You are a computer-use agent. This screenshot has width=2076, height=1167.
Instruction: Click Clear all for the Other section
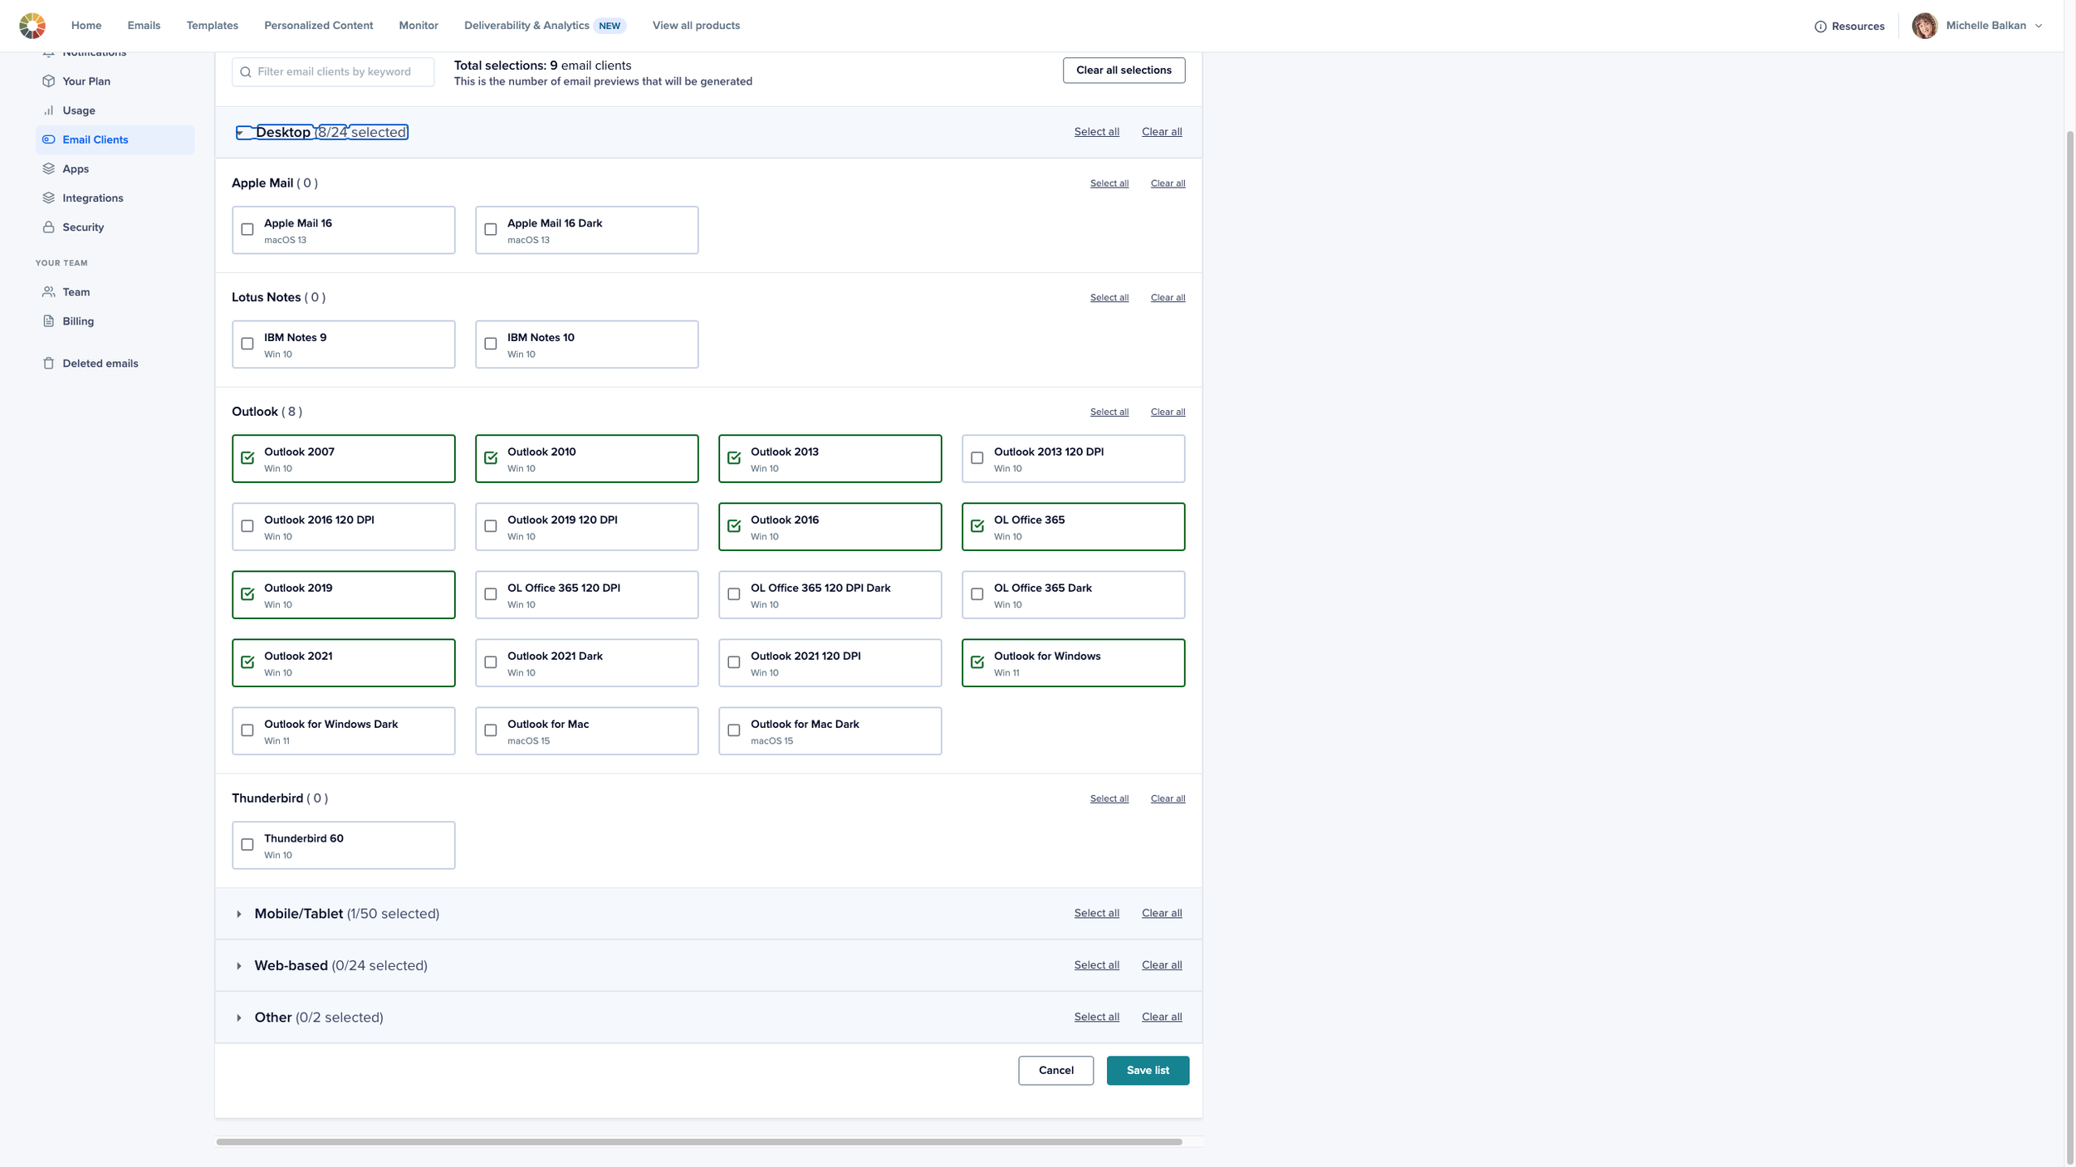click(x=1162, y=1017)
